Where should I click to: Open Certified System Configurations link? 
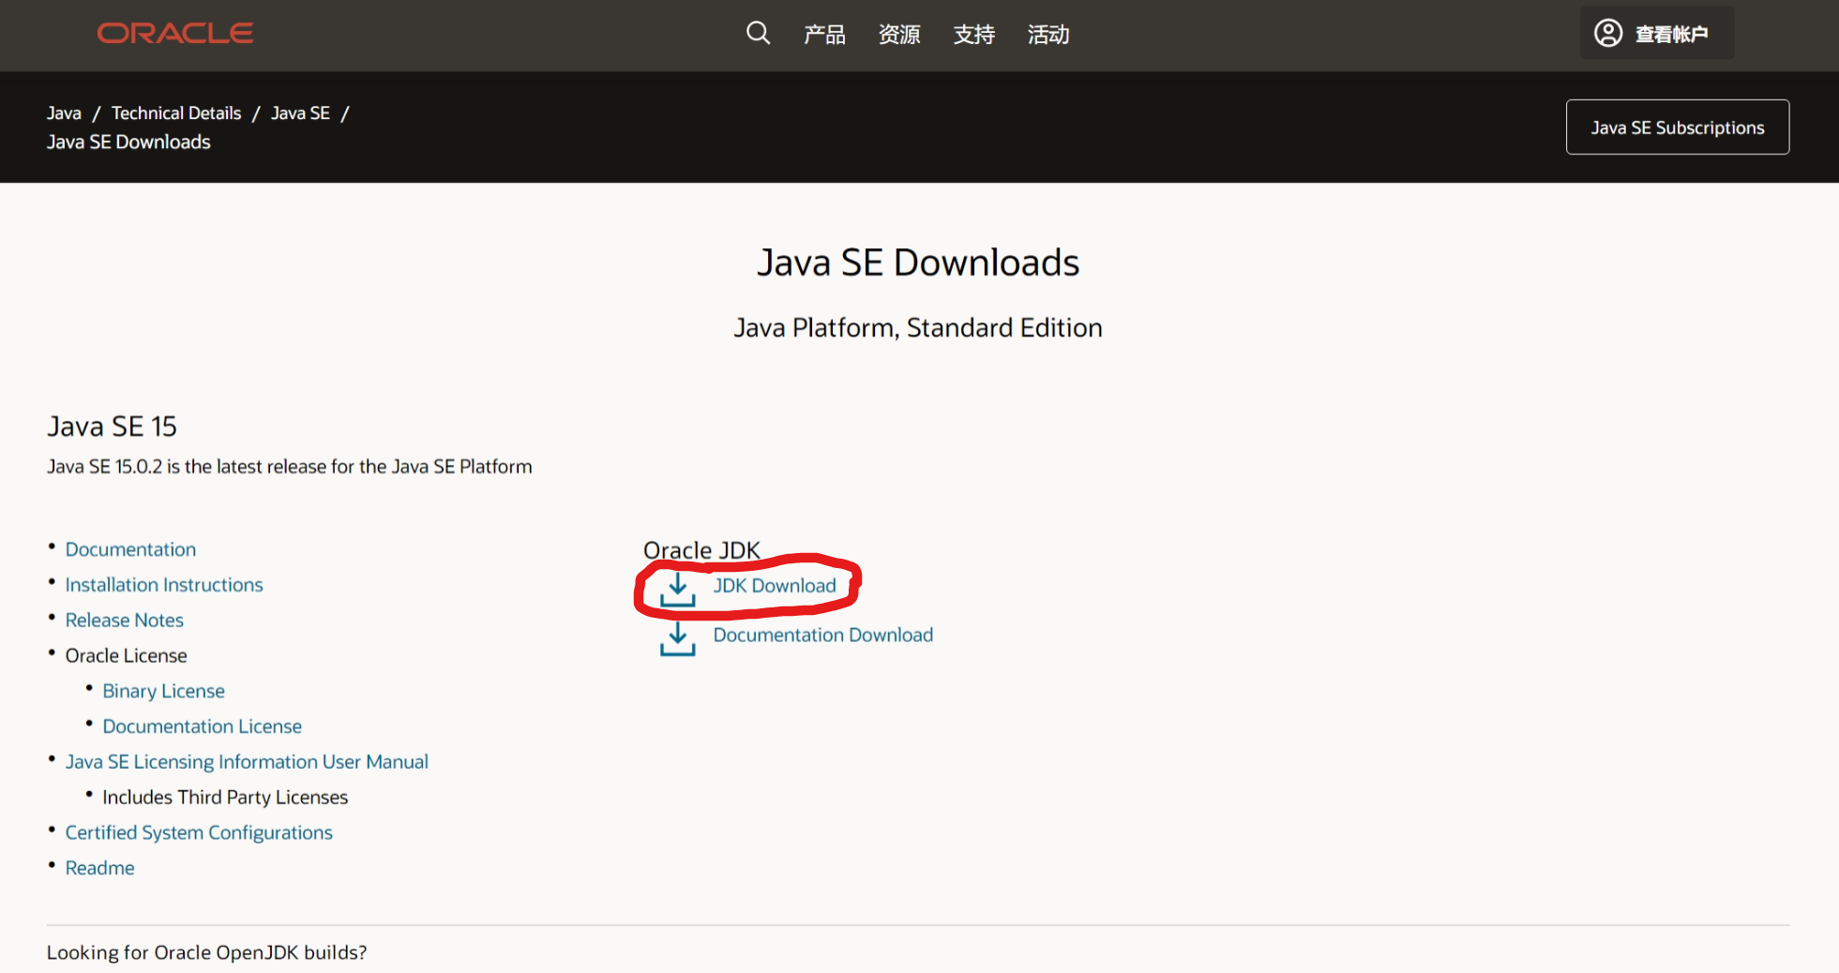tap(199, 832)
